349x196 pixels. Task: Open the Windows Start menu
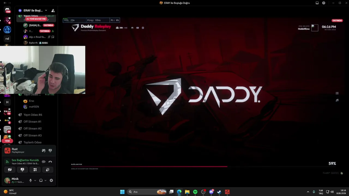[122, 192]
